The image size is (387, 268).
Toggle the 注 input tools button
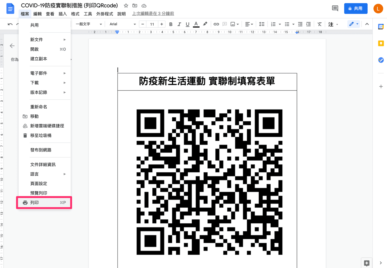pos(331,24)
